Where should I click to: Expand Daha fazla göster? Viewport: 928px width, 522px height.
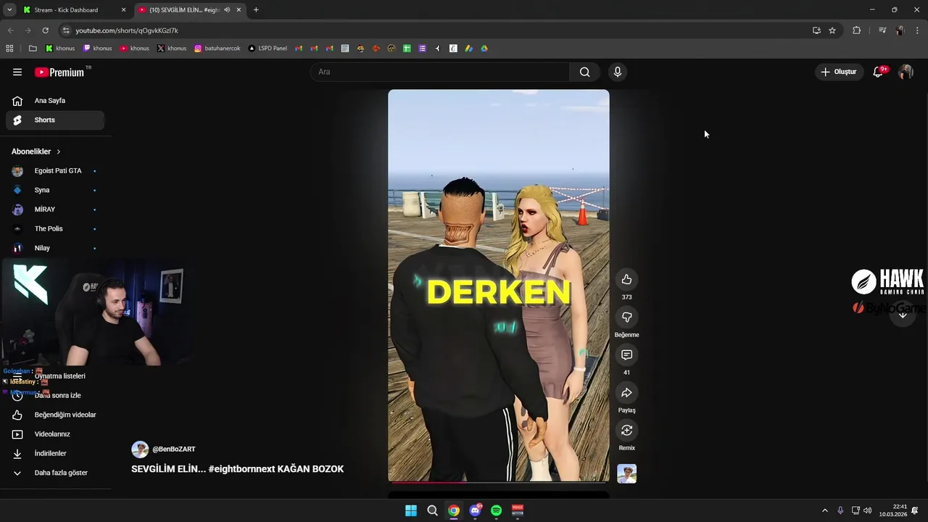pyautogui.click(x=55, y=473)
